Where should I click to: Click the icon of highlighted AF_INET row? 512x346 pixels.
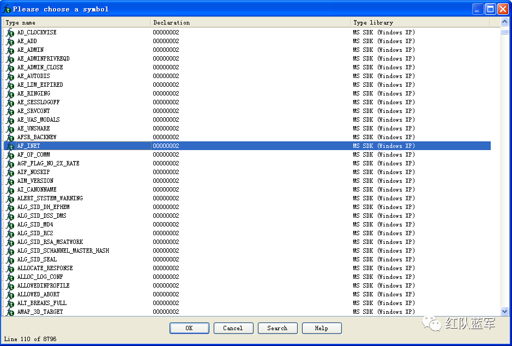10,146
